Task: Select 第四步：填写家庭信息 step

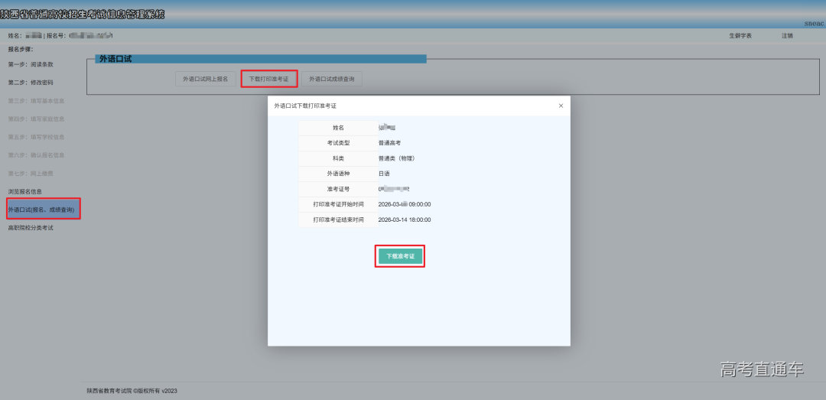Action: pyautogui.click(x=36, y=119)
